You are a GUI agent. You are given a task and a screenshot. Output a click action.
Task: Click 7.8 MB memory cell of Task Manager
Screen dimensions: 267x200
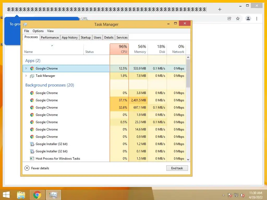coord(138,76)
